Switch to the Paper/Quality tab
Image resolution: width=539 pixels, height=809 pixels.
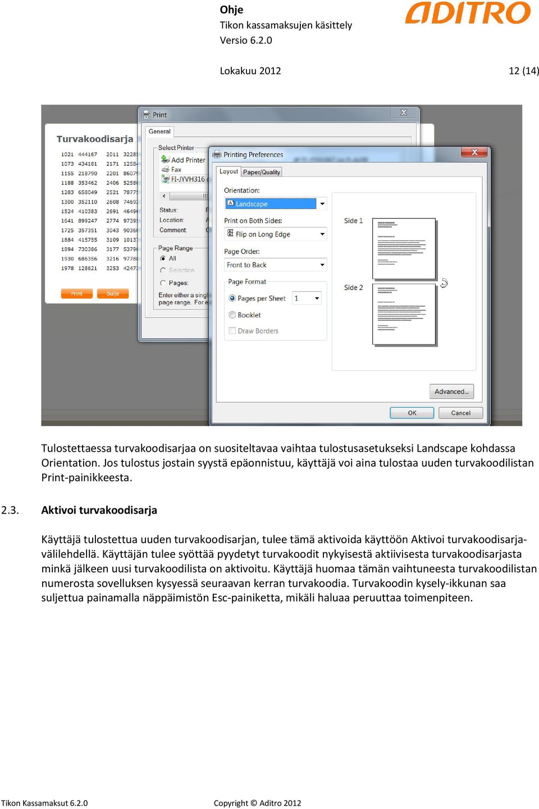pyautogui.click(x=262, y=172)
